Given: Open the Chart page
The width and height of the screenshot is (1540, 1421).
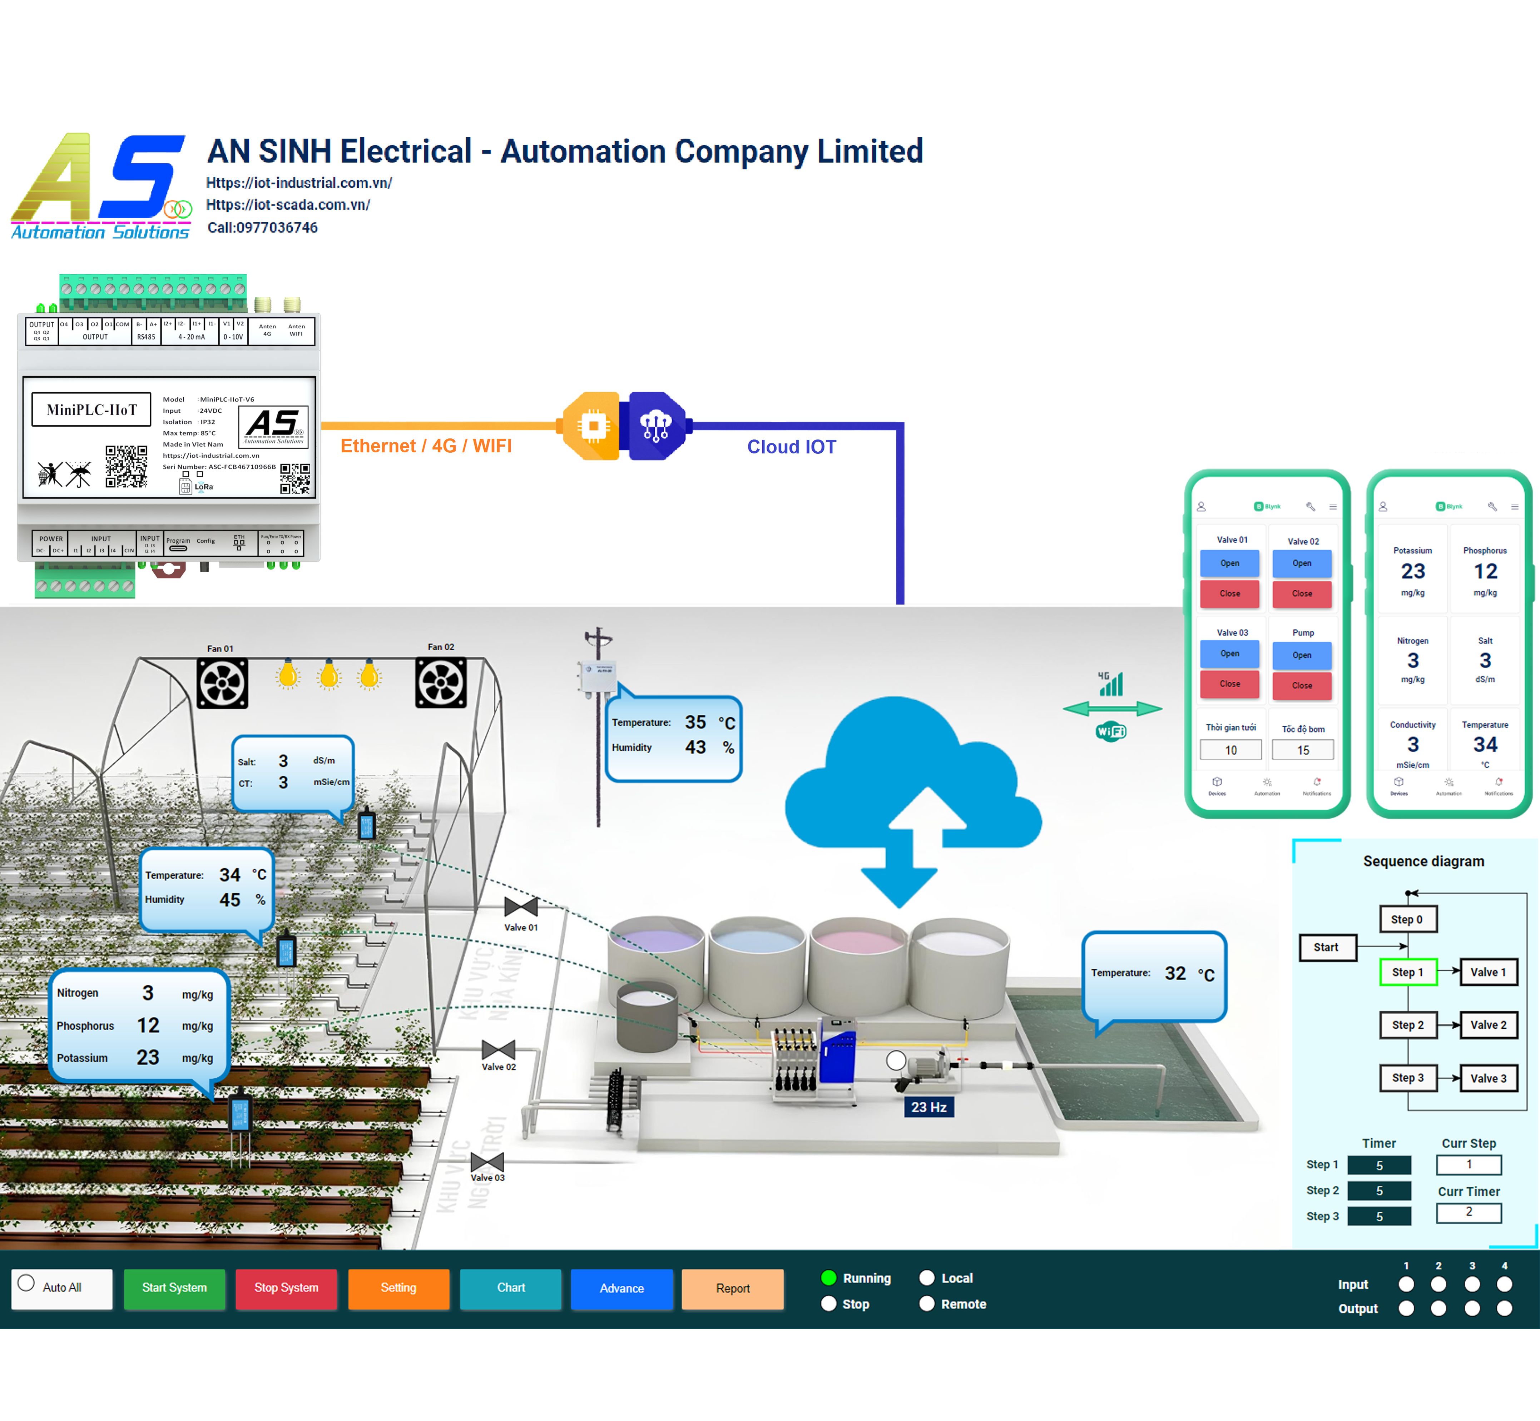Looking at the screenshot, I should pos(511,1288).
